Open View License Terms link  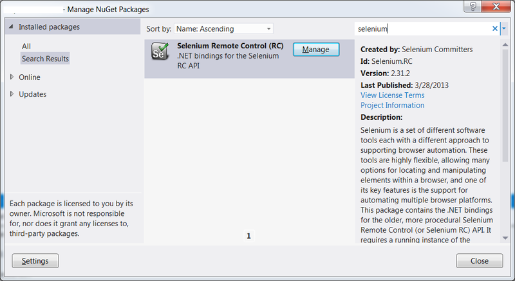393,95
